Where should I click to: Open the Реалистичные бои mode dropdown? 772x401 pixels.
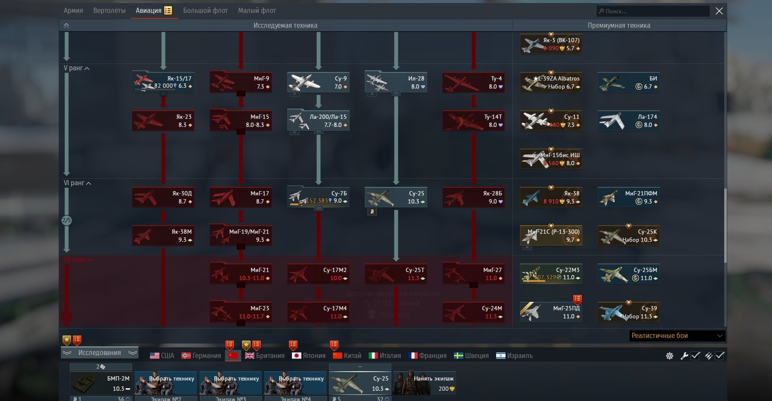point(677,336)
